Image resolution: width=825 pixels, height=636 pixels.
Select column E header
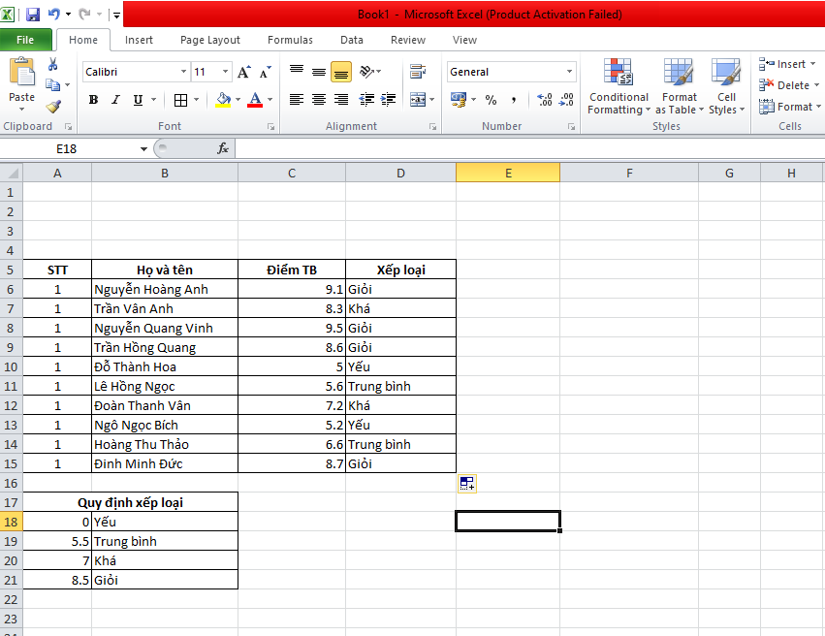coord(508,174)
